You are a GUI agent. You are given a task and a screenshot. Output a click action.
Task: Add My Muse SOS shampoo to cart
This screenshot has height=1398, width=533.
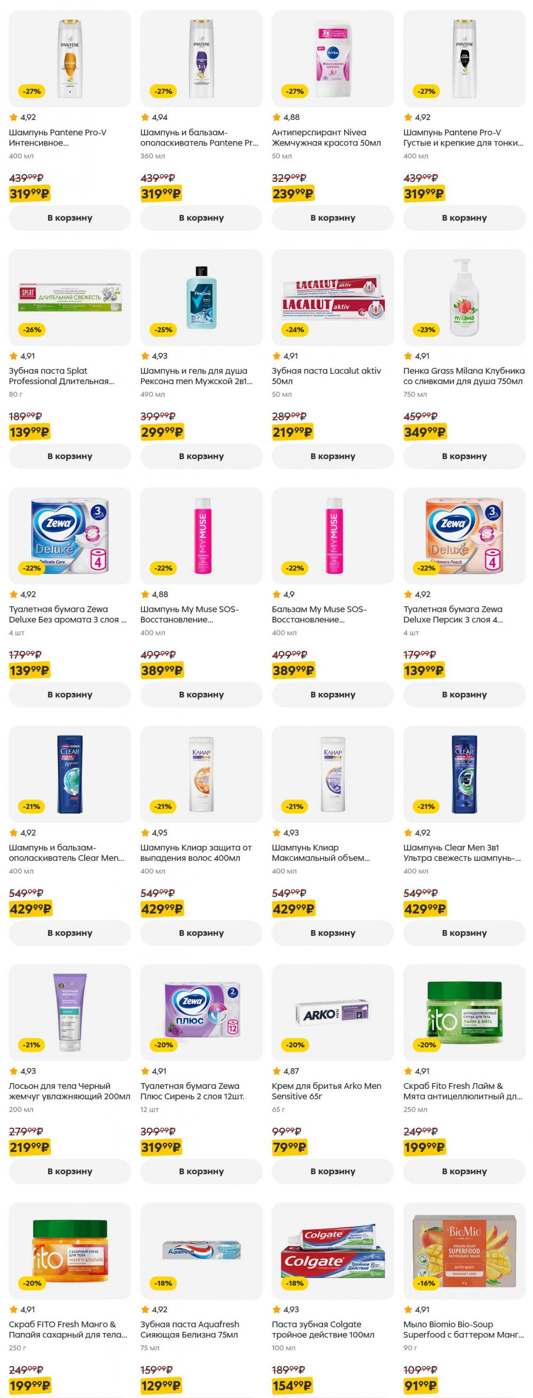pos(201,694)
